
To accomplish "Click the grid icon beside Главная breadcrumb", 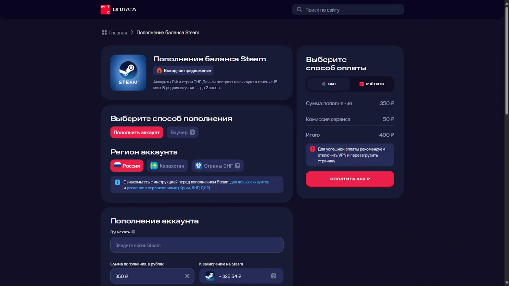I will coord(104,32).
